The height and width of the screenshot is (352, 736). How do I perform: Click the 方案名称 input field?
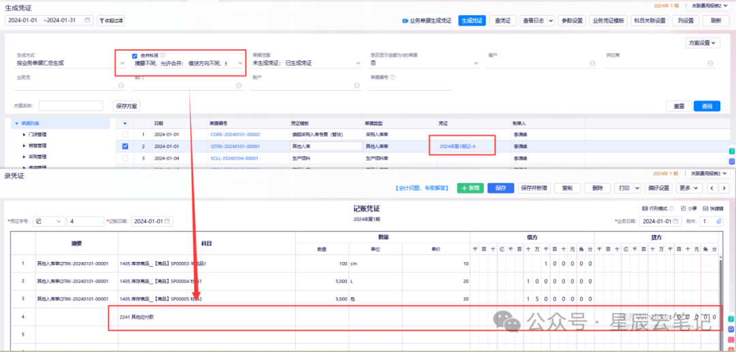71,106
